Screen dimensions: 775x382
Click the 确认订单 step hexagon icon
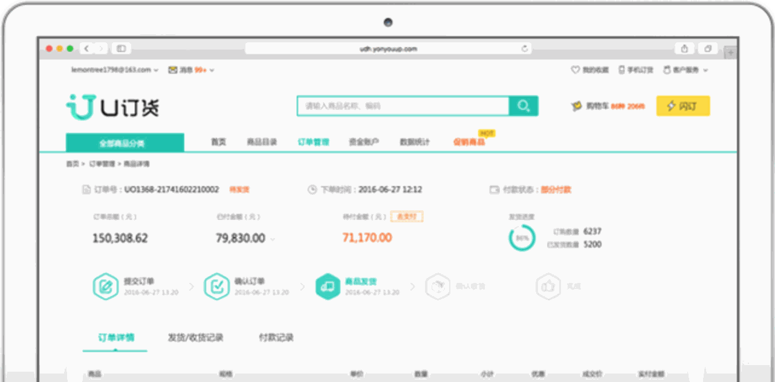click(216, 286)
